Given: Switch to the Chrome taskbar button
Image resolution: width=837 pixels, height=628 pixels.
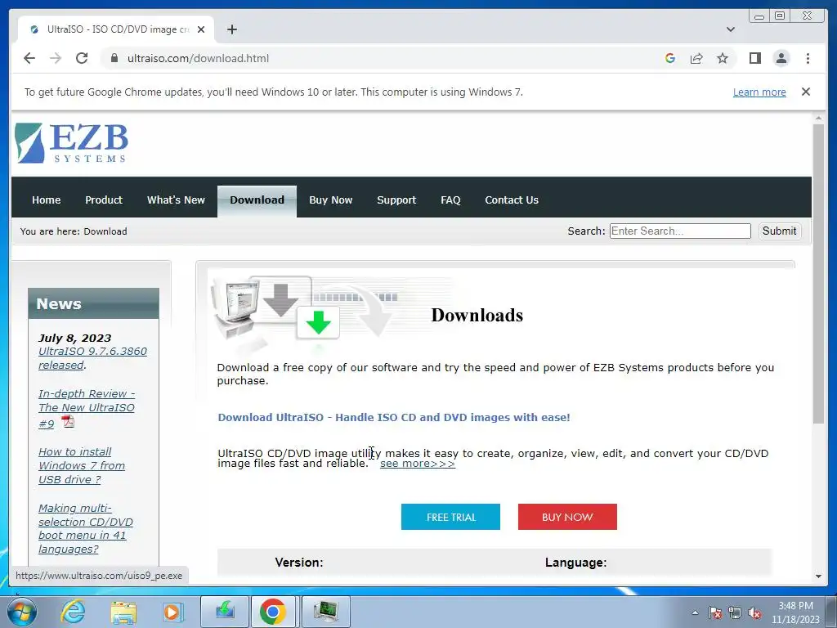Looking at the screenshot, I should coord(273,612).
